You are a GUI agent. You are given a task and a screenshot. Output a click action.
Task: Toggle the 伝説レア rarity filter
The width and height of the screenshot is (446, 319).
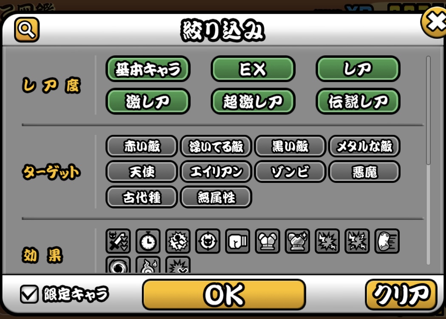pyautogui.click(x=358, y=101)
